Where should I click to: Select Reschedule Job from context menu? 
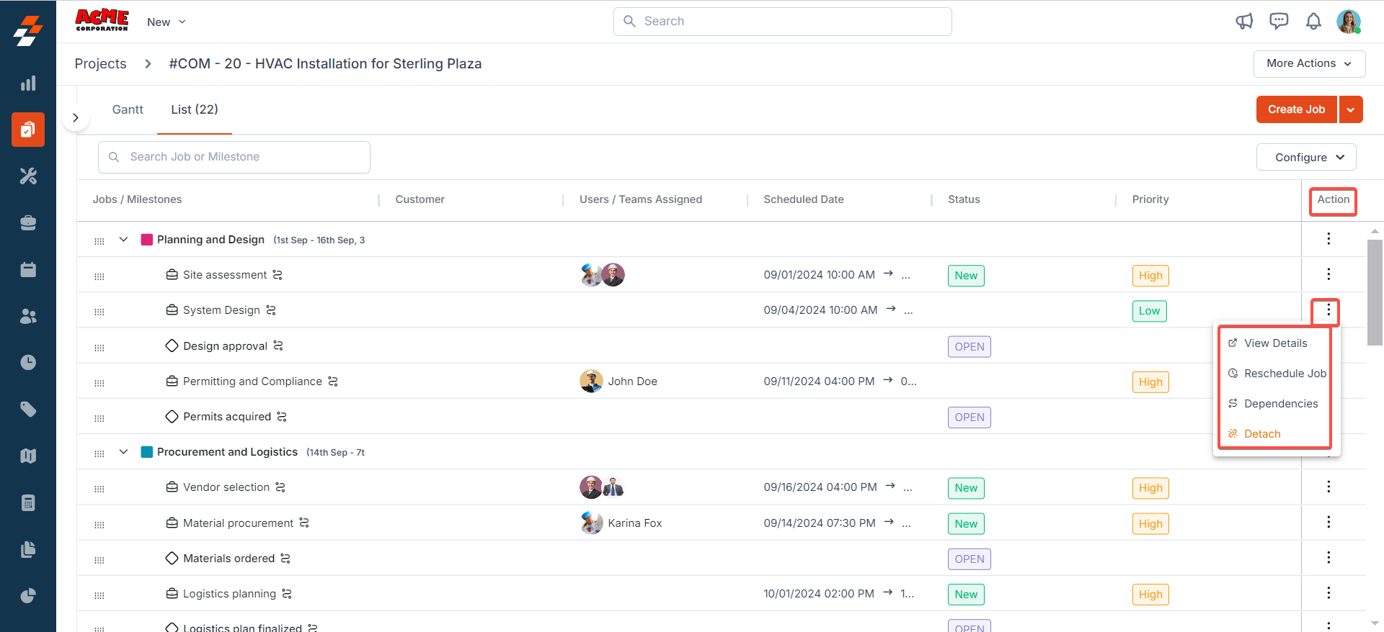(x=1285, y=374)
